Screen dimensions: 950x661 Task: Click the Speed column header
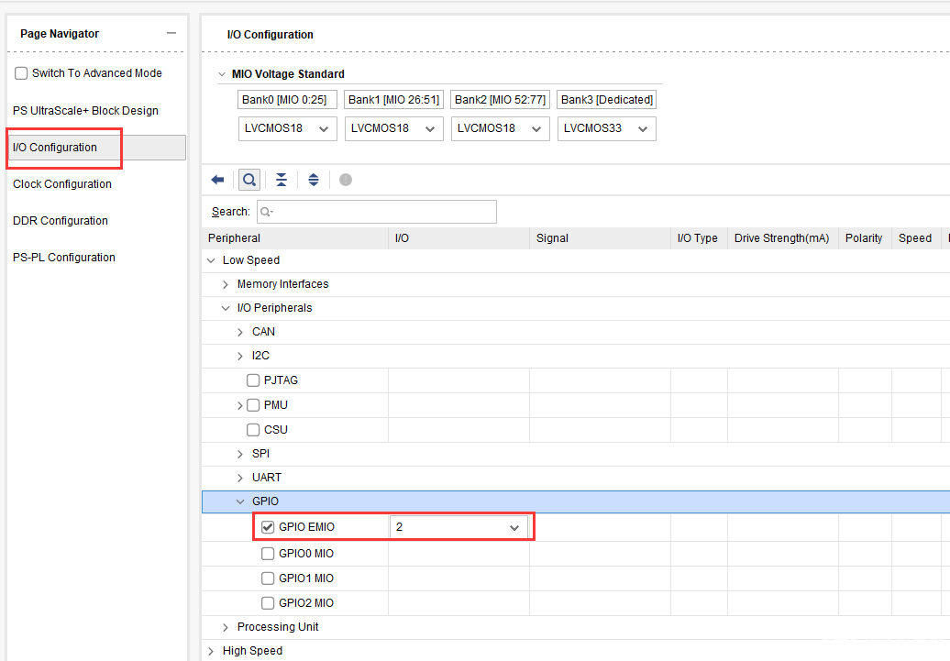click(x=916, y=238)
